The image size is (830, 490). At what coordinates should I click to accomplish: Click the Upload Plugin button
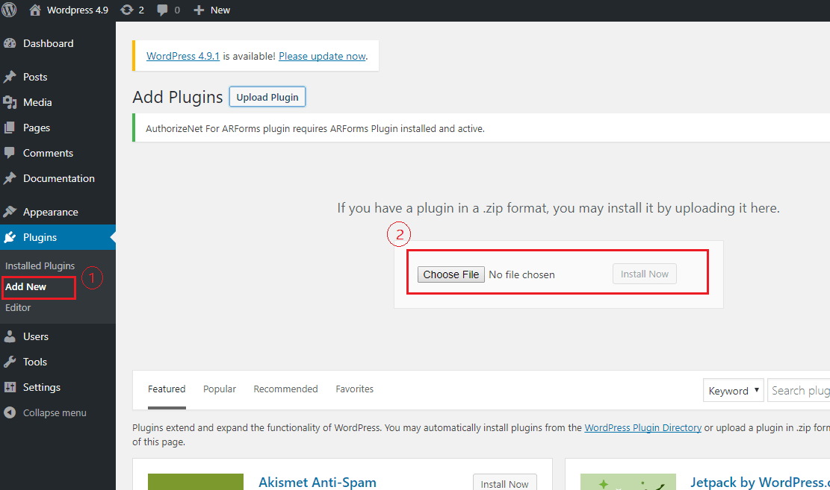267,97
